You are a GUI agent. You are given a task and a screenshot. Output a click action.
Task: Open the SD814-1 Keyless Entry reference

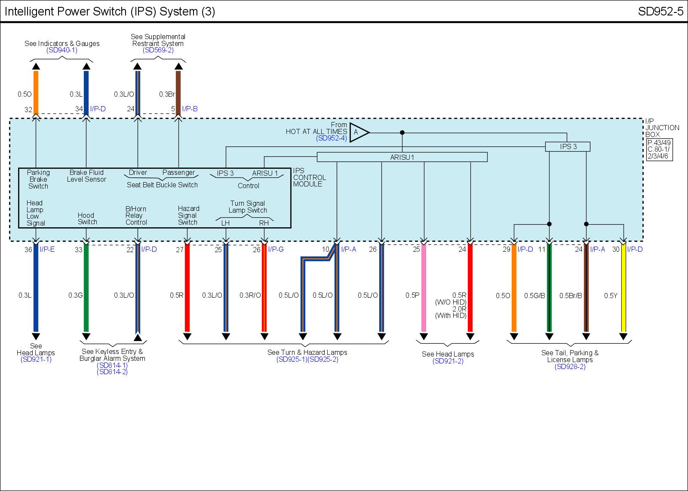(112, 365)
